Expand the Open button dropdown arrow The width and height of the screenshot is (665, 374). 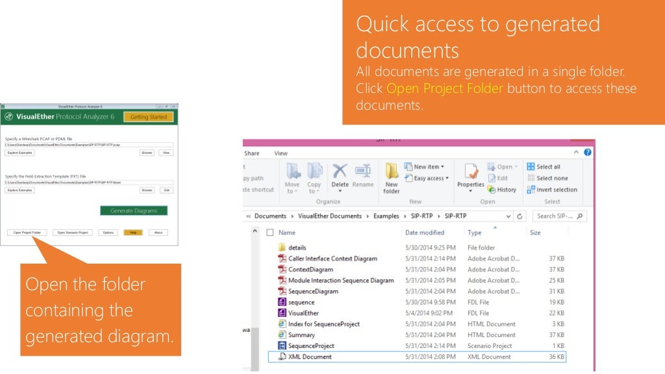516,167
